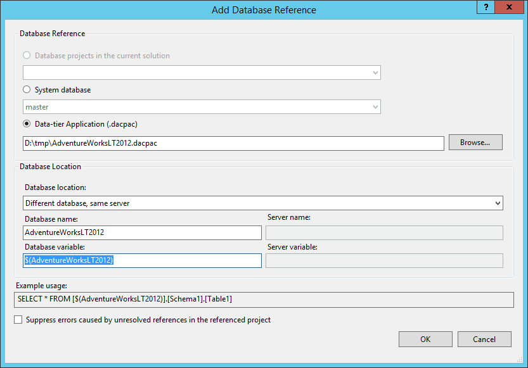Click the Server name text box
The width and height of the screenshot is (528, 368).
click(x=384, y=232)
